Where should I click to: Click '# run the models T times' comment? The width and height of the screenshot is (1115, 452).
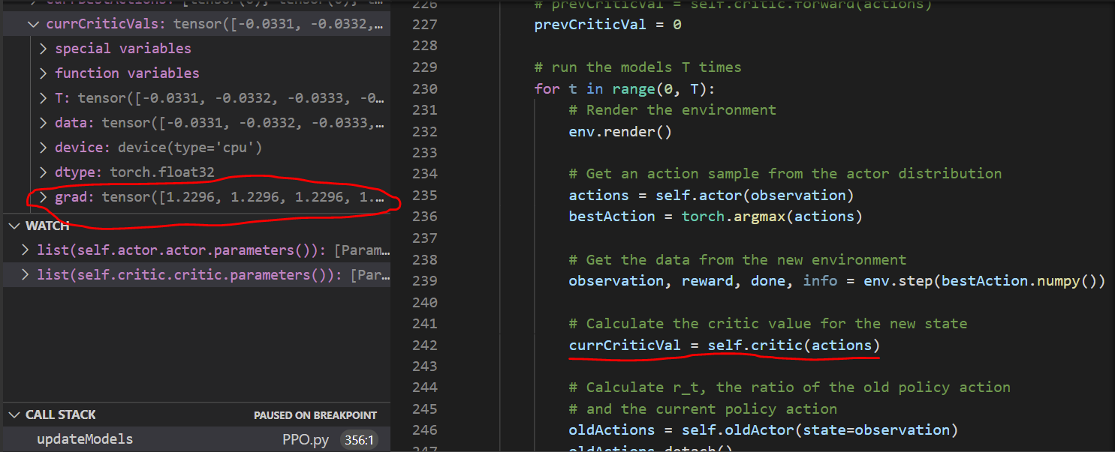[637, 67]
